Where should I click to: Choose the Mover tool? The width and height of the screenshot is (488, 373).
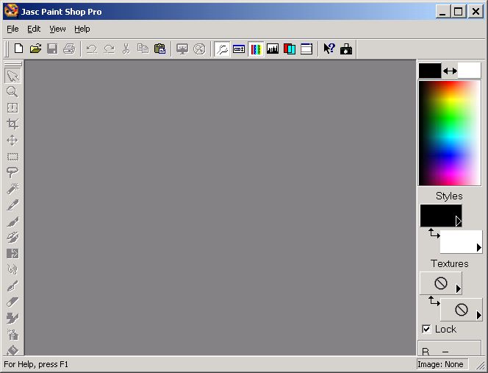coord(12,140)
